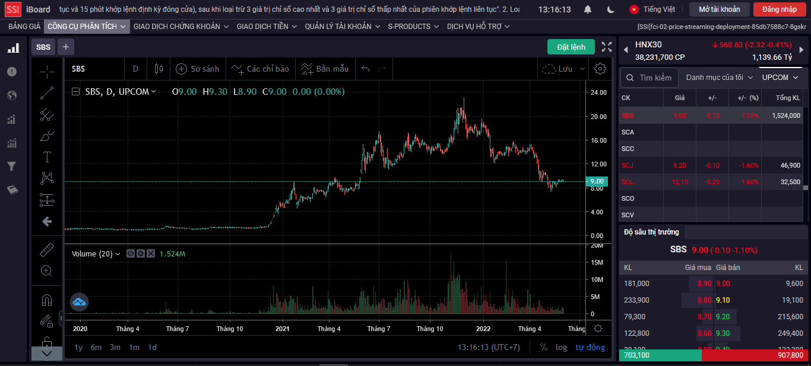Open the GIAO DỊCH TIỀN menu

(267, 26)
